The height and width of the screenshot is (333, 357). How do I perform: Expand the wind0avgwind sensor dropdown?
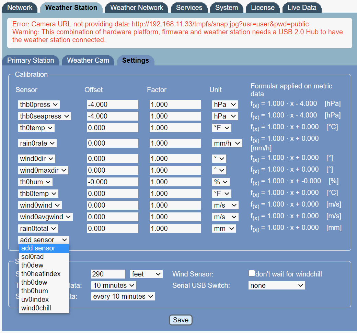coord(45,217)
